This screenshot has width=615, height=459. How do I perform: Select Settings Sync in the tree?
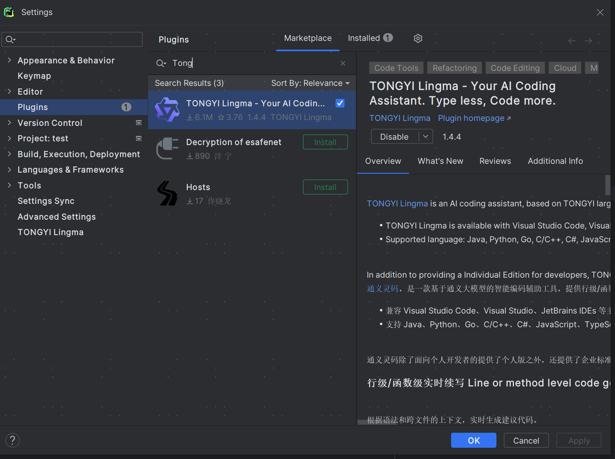pos(46,201)
